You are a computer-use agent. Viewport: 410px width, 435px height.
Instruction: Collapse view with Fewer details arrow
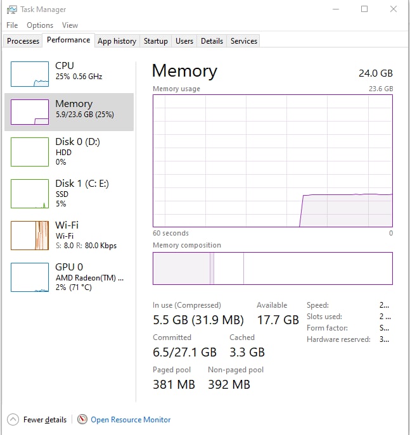[x=13, y=419]
